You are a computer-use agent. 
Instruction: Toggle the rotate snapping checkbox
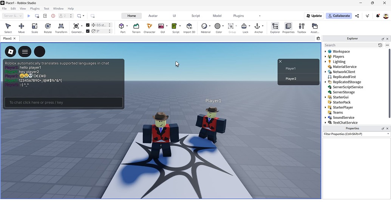[88, 31]
